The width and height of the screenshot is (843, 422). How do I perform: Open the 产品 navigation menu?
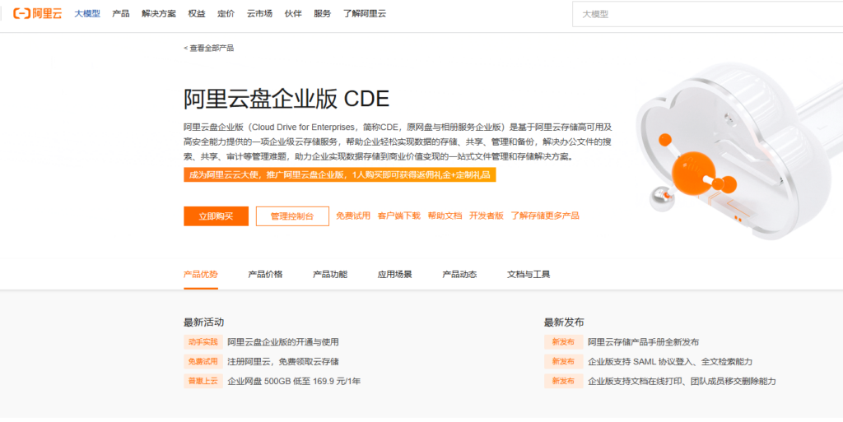point(121,13)
